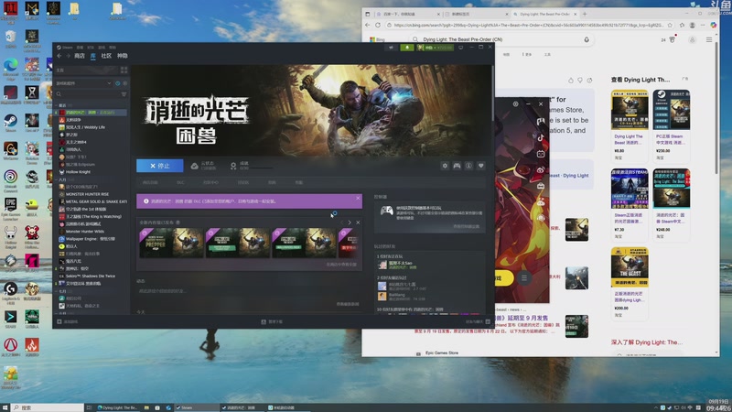Open Copilot icon in Edge toolbar
Viewport: 732px width, 412px height.
click(x=714, y=26)
